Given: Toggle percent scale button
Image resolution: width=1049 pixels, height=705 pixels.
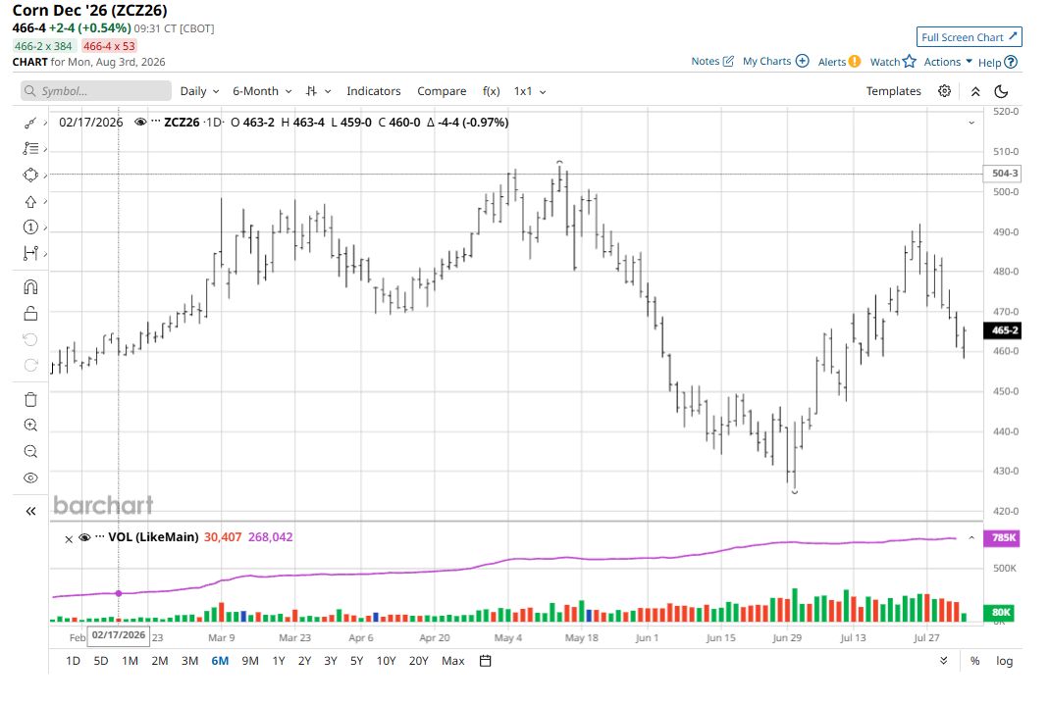Looking at the screenshot, I should [974, 661].
